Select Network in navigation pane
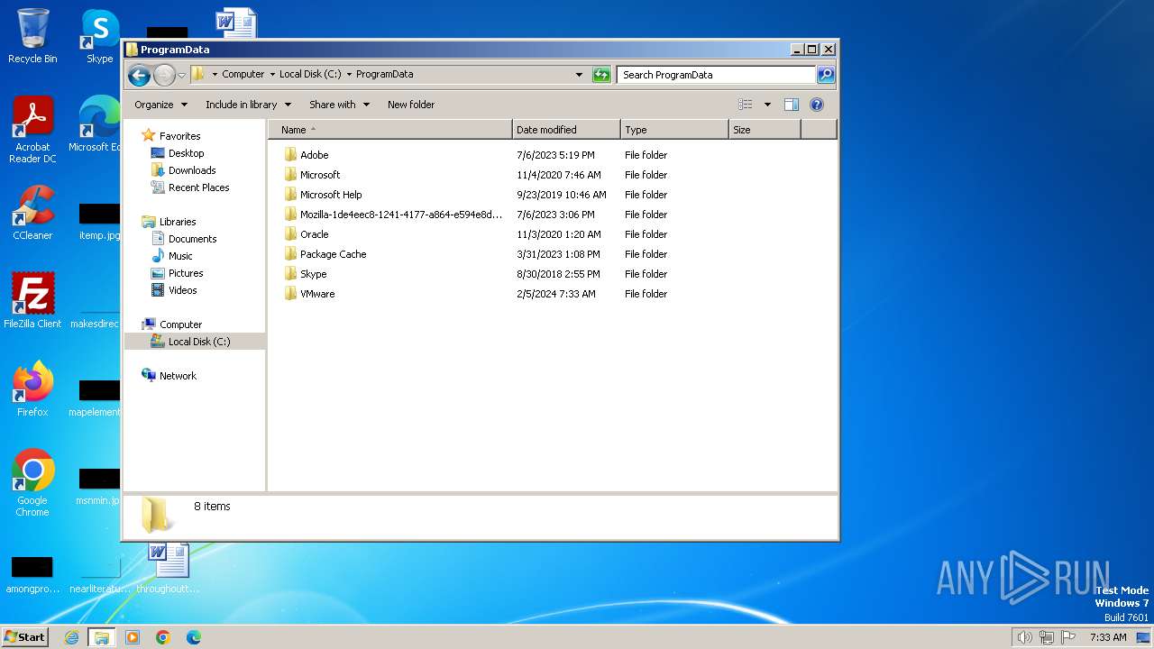 pos(178,376)
